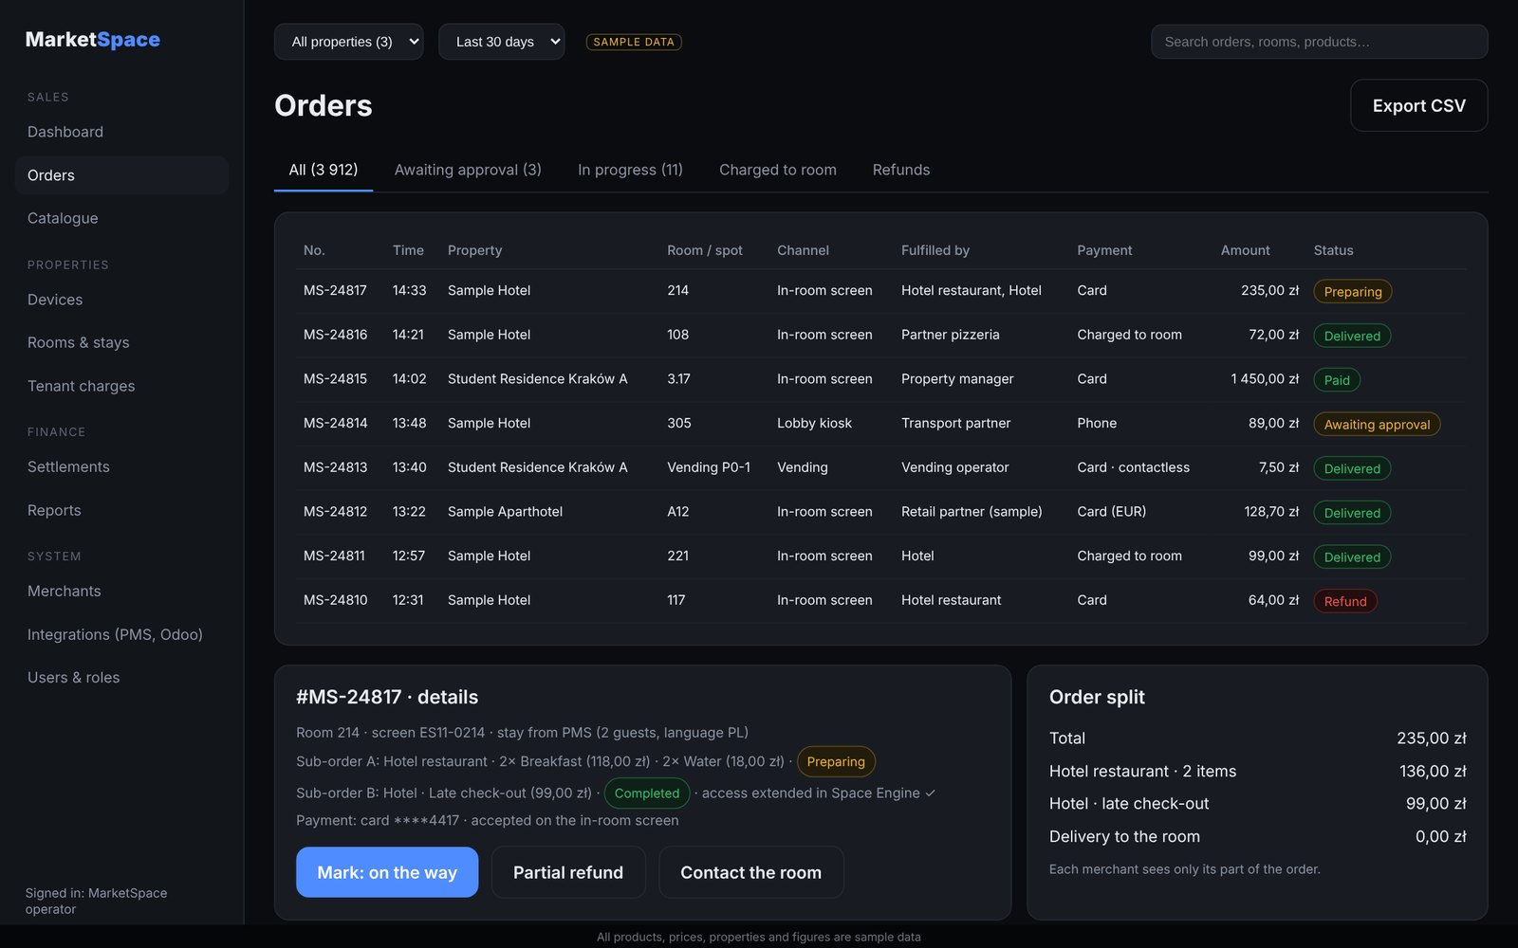Click the Sample Data badge
Image resolution: width=1518 pixels, height=948 pixels.
pyautogui.click(x=634, y=42)
